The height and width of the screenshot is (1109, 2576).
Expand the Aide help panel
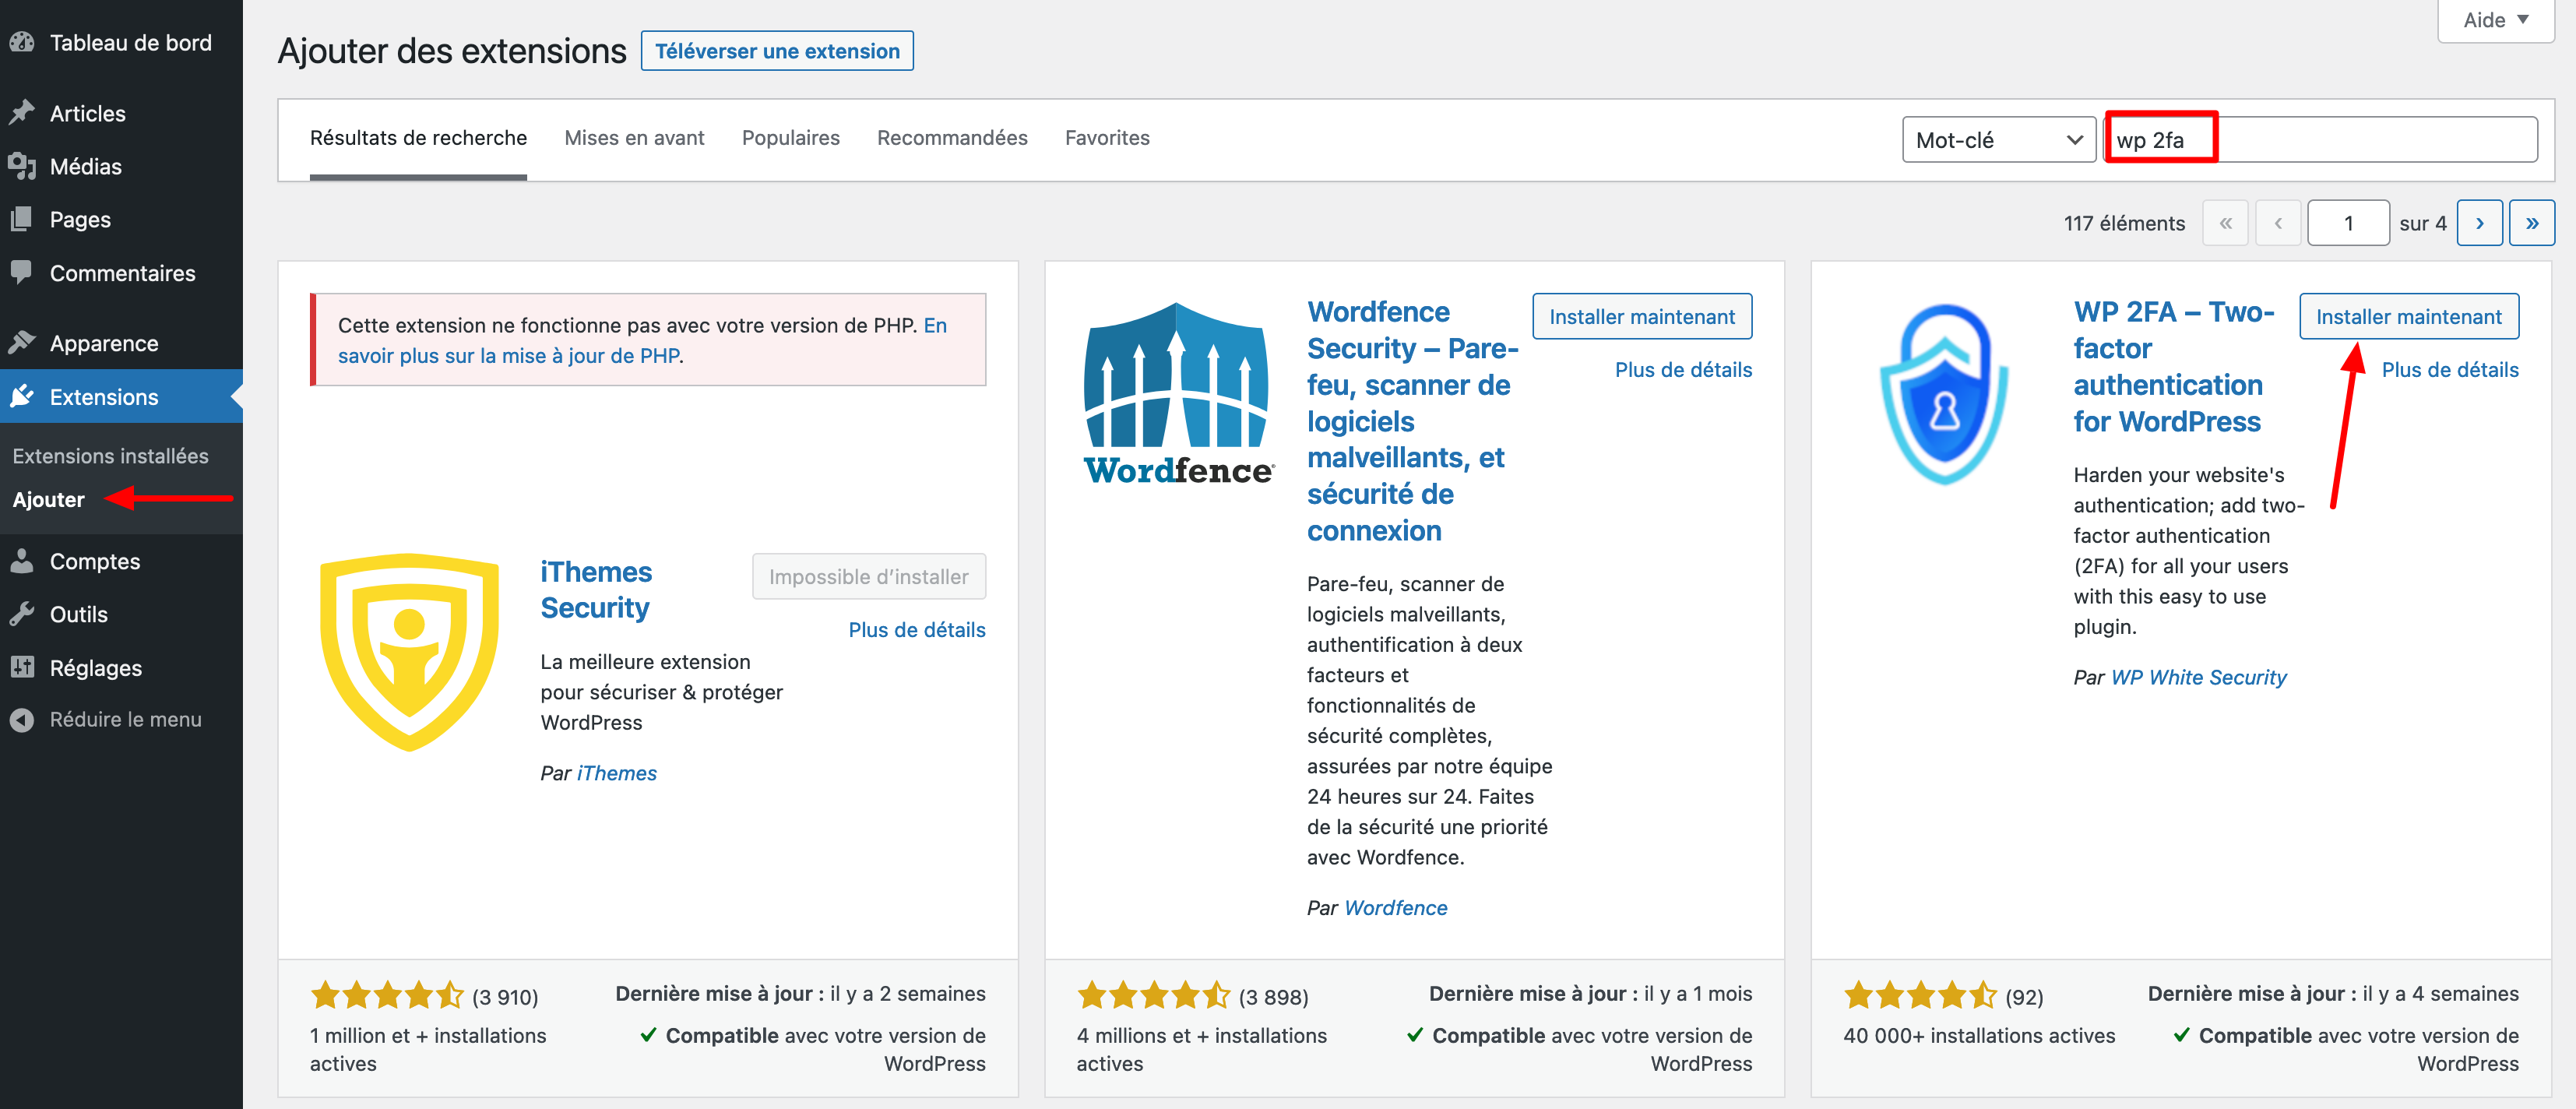tap(2496, 20)
